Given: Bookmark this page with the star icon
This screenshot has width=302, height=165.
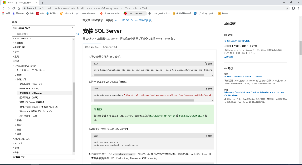Looking at the screenshot, I should (x=287, y=8).
